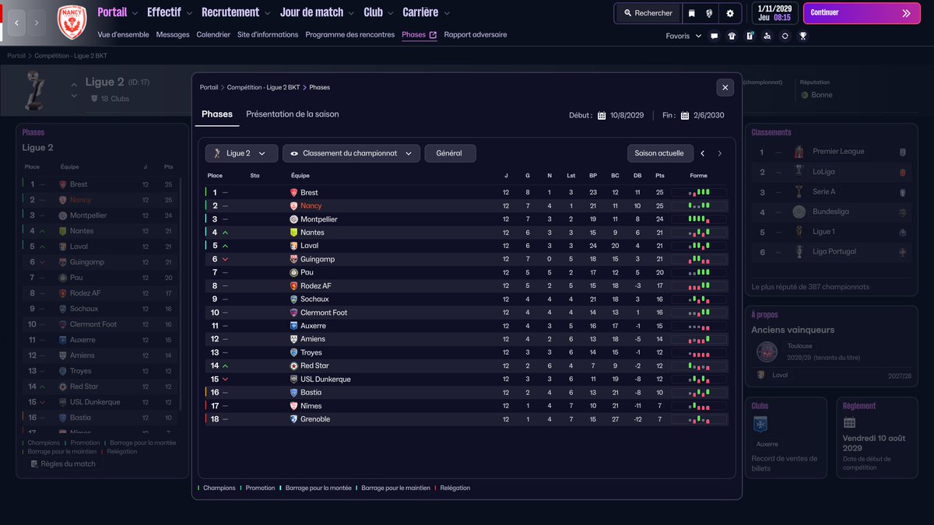Screen dimensions: 934x525
Task: Select the Phases tab in dialog
Action: point(217,114)
